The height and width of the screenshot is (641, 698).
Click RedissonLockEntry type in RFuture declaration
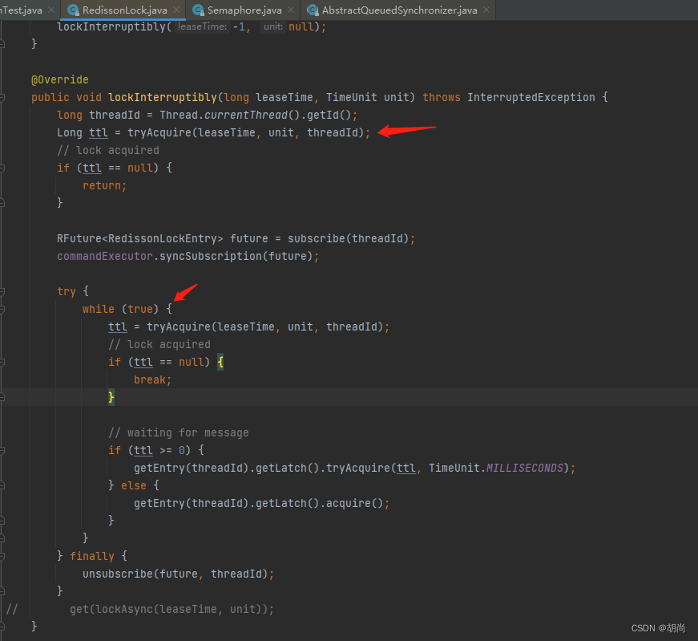[x=163, y=239]
